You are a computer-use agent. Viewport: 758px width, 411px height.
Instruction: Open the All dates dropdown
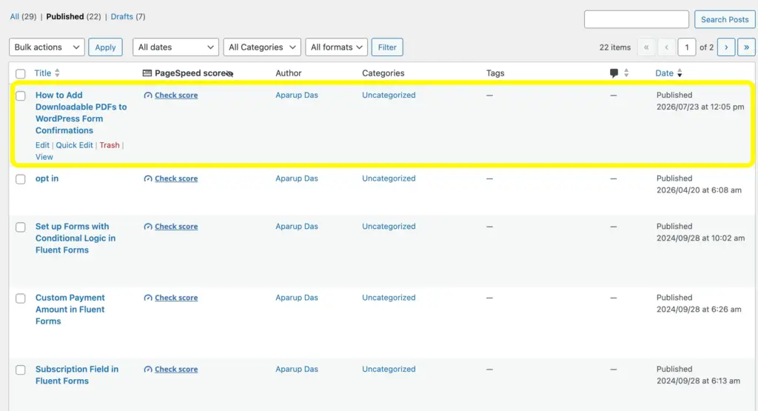(x=175, y=47)
